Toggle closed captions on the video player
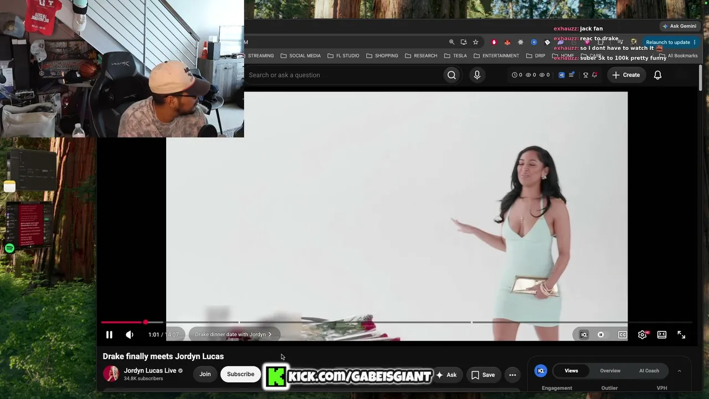The width and height of the screenshot is (709, 399). point(623,335)
